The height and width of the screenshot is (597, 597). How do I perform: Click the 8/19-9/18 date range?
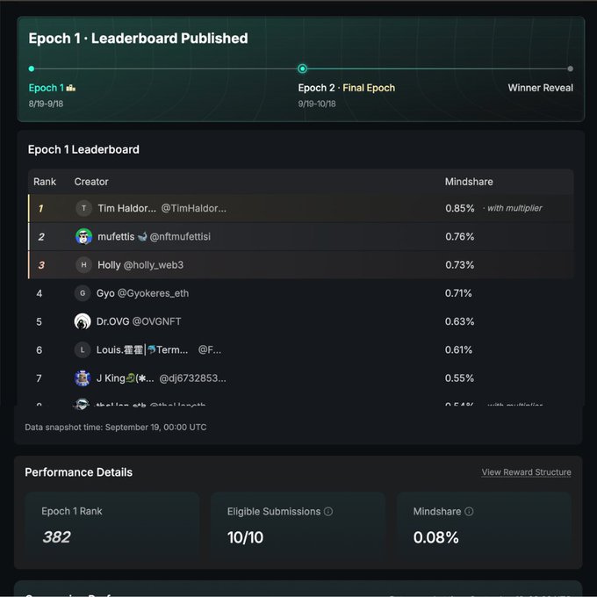[x=46, y=104]
